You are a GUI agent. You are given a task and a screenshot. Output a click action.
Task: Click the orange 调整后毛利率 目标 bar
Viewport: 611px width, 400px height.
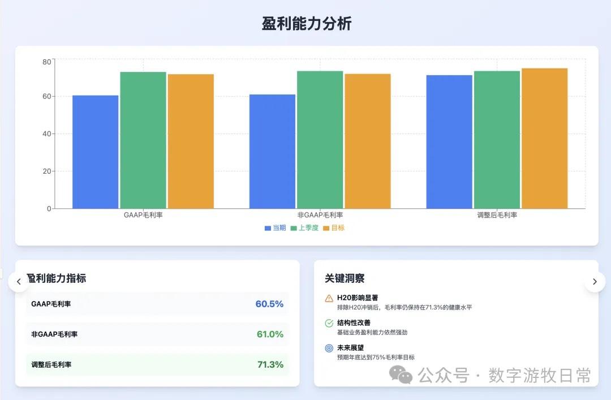544,139
